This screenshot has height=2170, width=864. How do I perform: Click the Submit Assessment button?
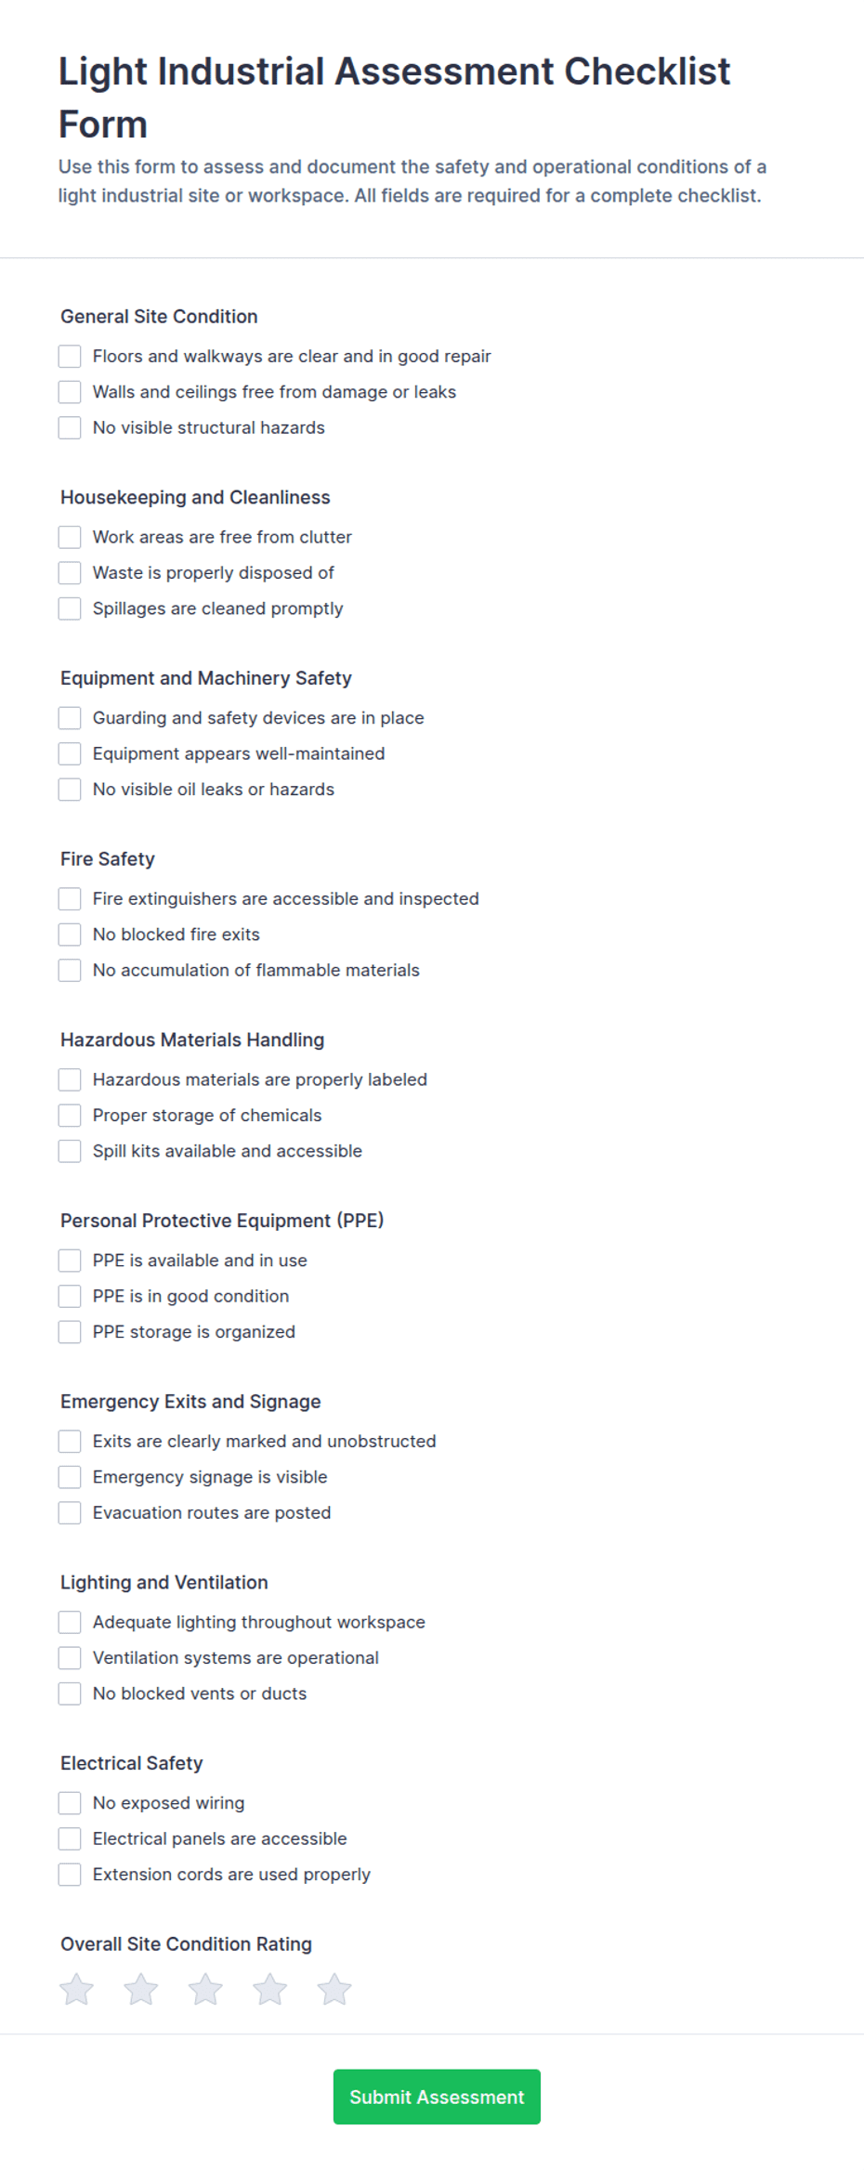(437, 2097)
